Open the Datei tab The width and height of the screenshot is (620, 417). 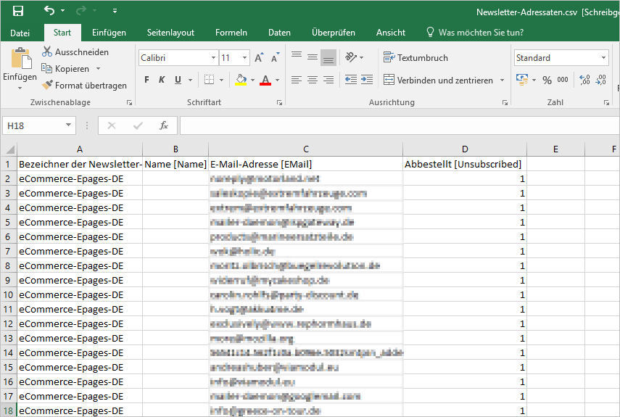(x=20, y=33)
